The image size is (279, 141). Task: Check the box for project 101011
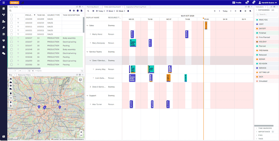(x=11, y=27)
